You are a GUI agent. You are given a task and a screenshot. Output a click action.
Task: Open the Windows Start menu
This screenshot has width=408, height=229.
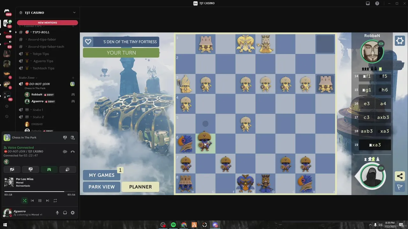[x=5, y=225]
